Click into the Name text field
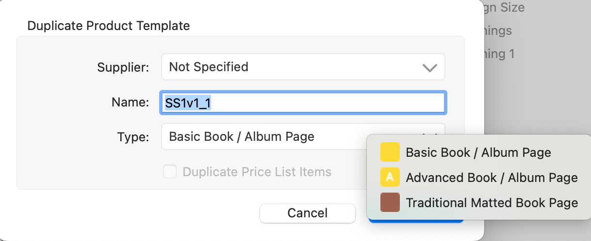 (303, 103)
